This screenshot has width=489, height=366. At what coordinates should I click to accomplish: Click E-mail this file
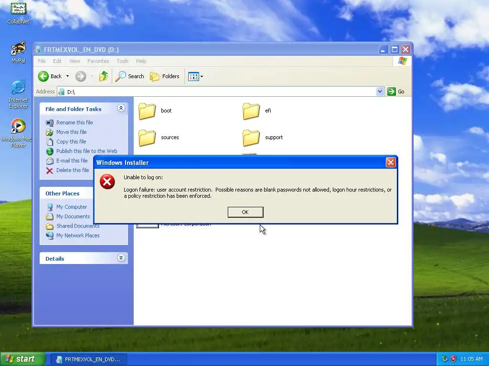click(x=72, y=161)
